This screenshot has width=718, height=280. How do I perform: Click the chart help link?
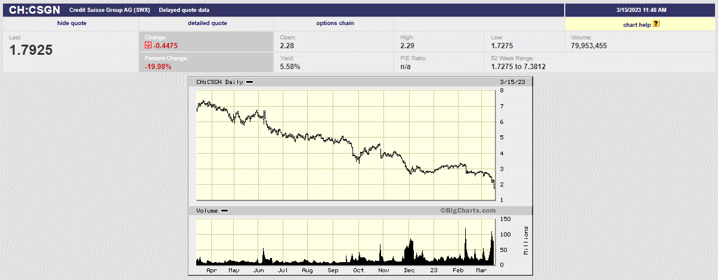coord(637,24)
